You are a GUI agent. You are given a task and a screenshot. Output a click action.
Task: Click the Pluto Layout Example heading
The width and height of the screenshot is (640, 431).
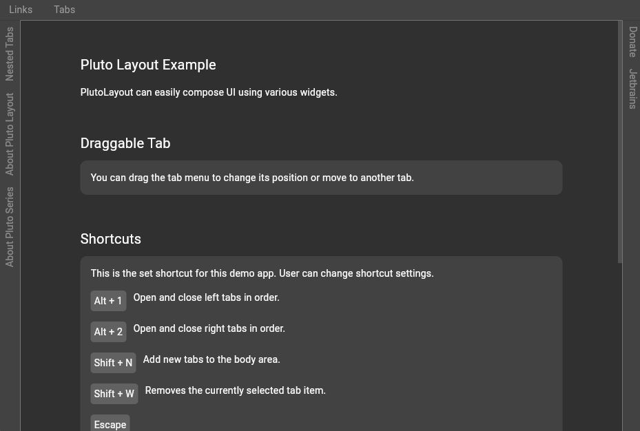(x=148, y=65)
